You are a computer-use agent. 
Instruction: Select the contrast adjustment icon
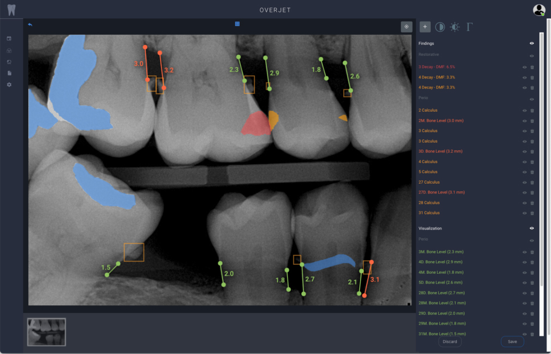click(x=440, y=26)
